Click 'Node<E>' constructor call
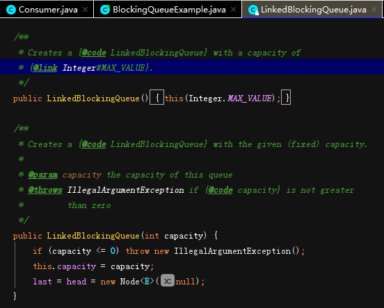The image size is (384, 308). pyautogui.click(x=137, y=282)
